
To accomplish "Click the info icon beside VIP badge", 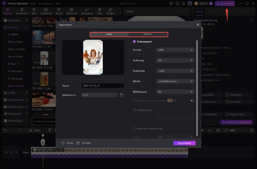I will pos(175,100).
